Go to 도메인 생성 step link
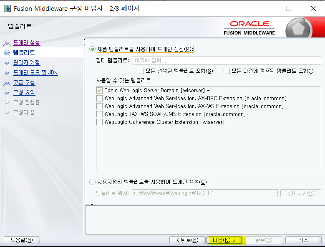Image resolution: width=325 pixels, height=247 pixels. pos(27,42)
